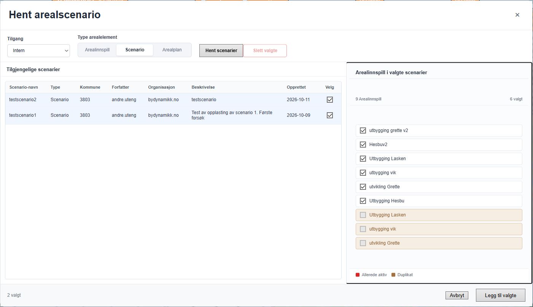This screenshot has height=307, width=533.
Task: Click the Opprettet column header
Action: click(x=296, y=87)
